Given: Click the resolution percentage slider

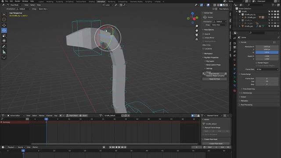Looking at the screenshot, I should 267,52.
